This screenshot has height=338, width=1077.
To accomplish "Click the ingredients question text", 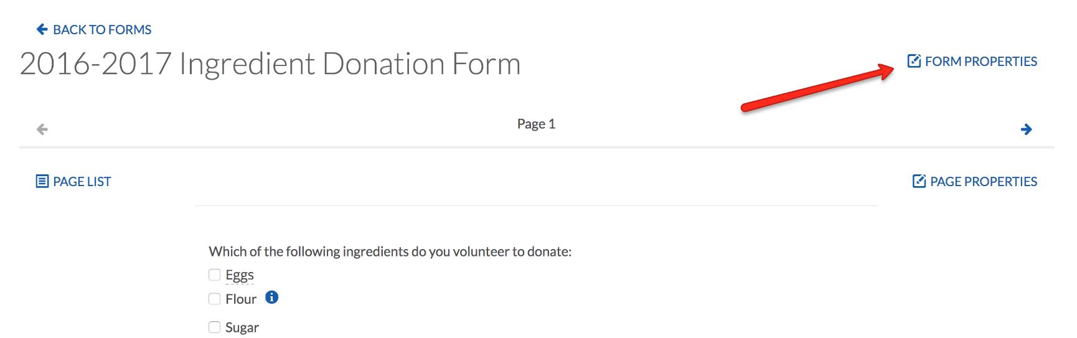I will tap(390, 251).
